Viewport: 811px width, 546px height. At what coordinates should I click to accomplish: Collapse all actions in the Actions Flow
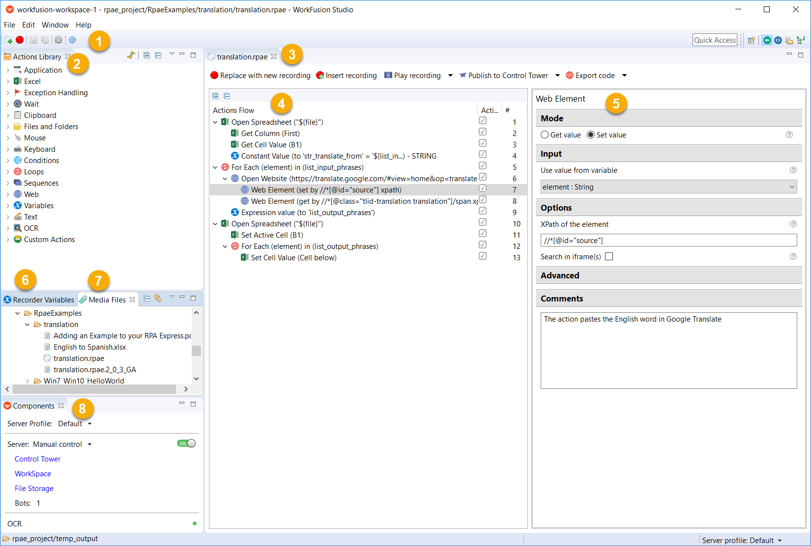click(227, 96)
